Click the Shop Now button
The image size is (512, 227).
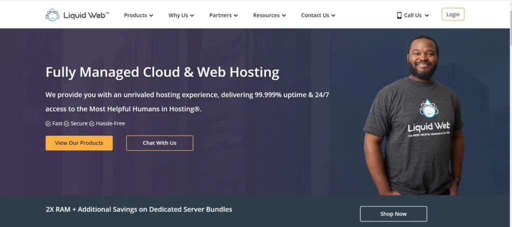click(393, 214)
